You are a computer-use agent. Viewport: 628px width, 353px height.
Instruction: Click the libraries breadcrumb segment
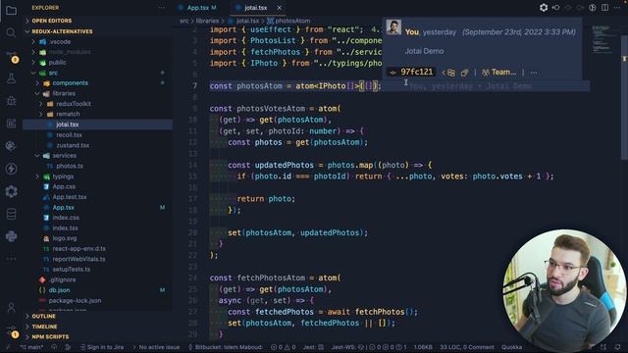point(207,21)
